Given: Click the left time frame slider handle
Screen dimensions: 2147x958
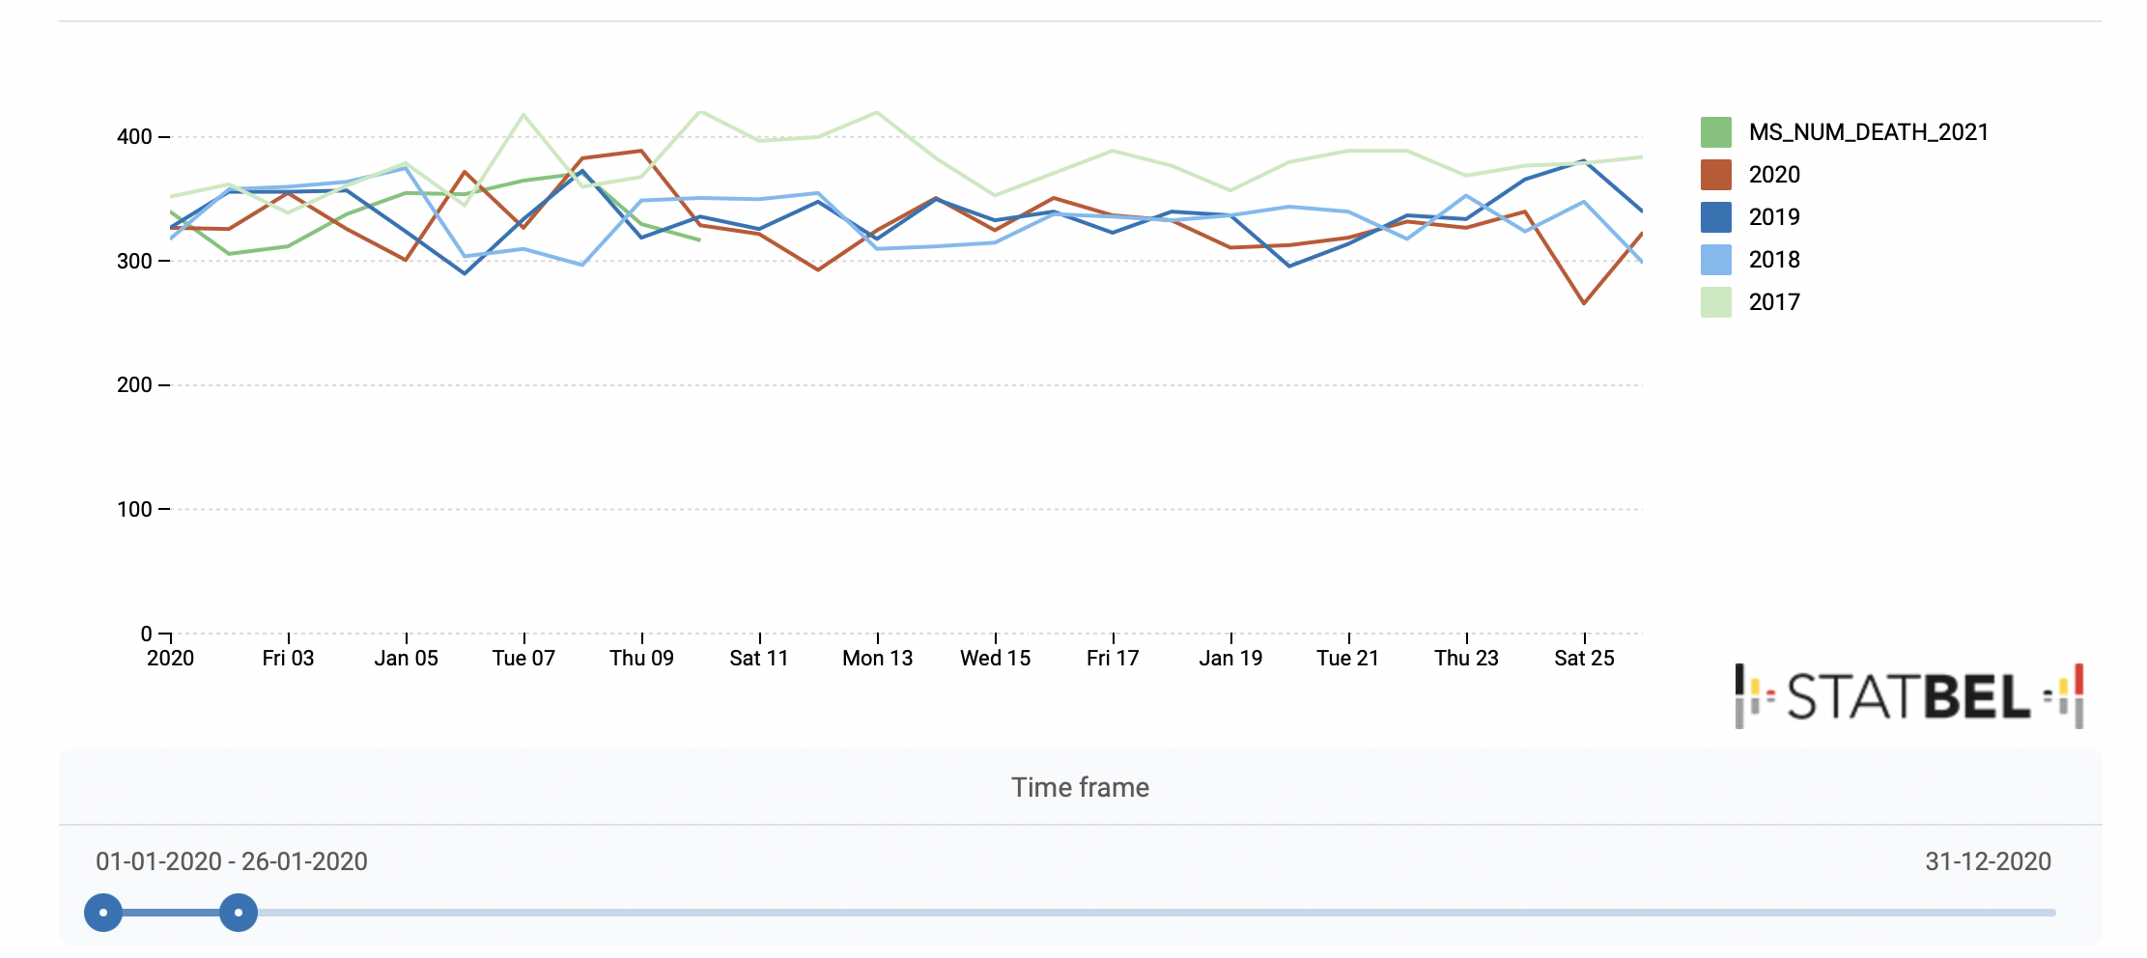Looking at the screenshot, I should [103, 913].
